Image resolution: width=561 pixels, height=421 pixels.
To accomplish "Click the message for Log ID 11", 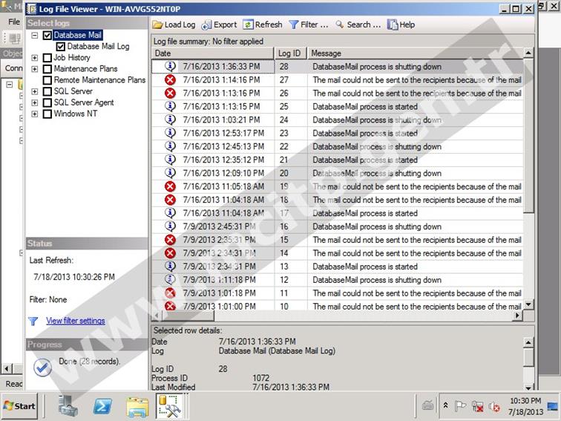I will pyautogui.click(x=417, y=293).
